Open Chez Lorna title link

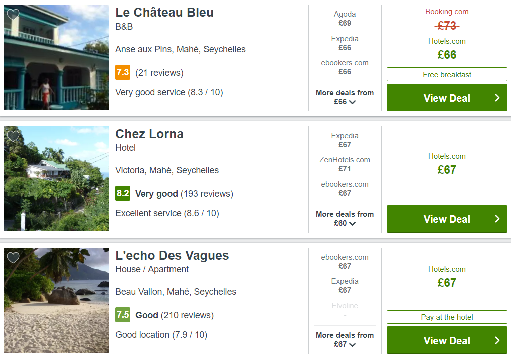(x=149, y=134)
